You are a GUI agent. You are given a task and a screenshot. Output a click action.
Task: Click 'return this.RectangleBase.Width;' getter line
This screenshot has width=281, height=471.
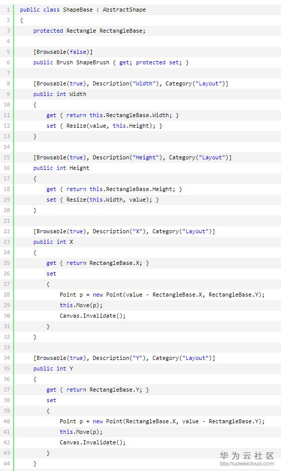point(113,115)
